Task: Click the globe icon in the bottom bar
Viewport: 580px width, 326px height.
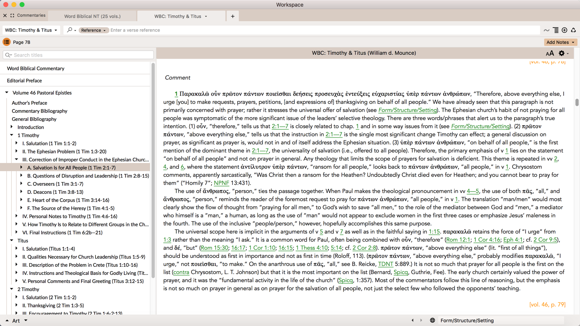Action: coord(433,320)
